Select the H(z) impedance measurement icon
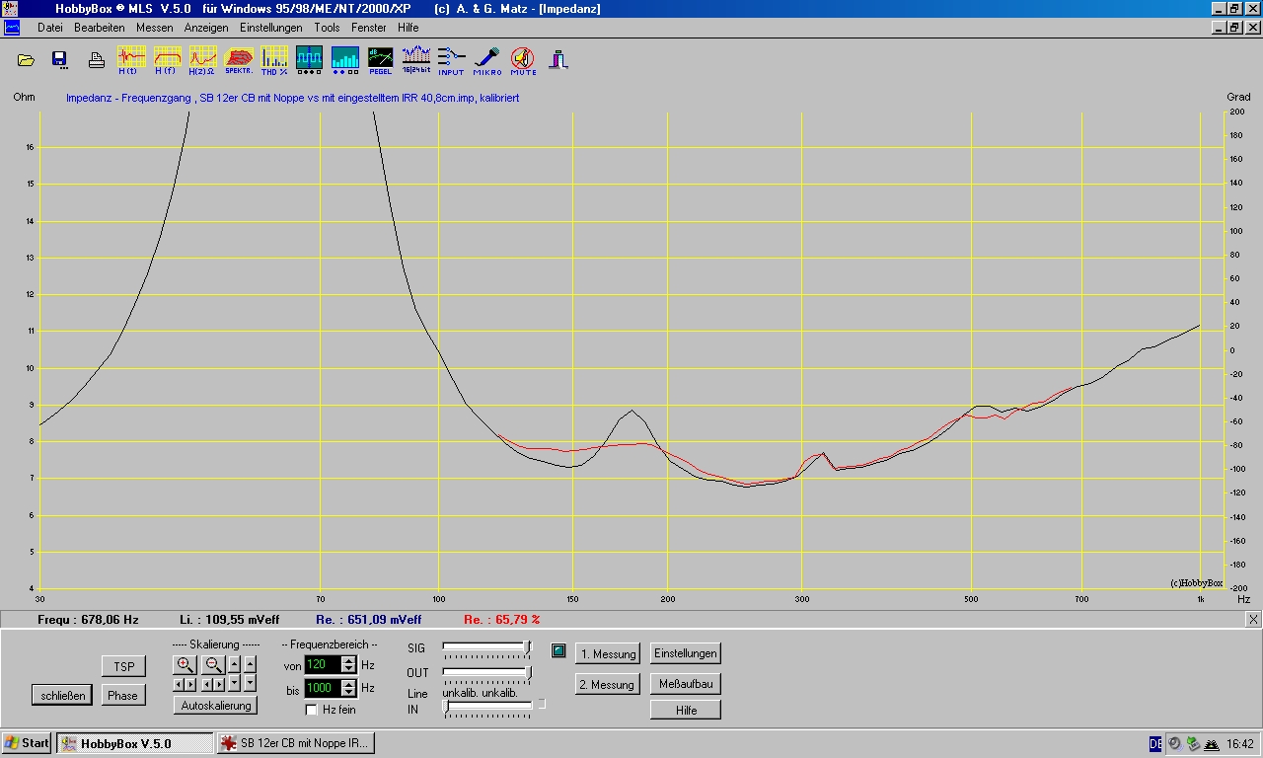Screen dimensions: 1263x758 point(202,59)
